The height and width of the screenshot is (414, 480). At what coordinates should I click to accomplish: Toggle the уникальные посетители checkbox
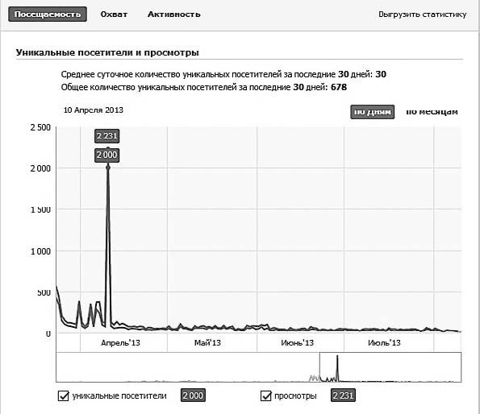coord(64,395)
